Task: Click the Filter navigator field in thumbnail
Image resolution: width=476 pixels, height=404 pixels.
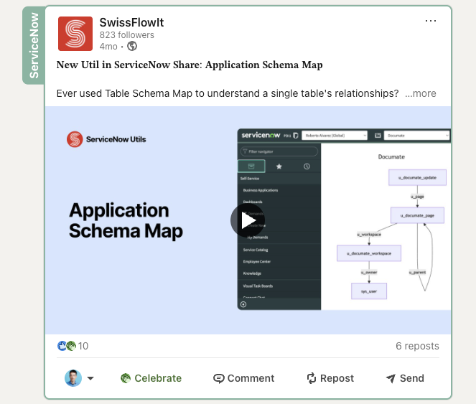Action: pos(279,151)
